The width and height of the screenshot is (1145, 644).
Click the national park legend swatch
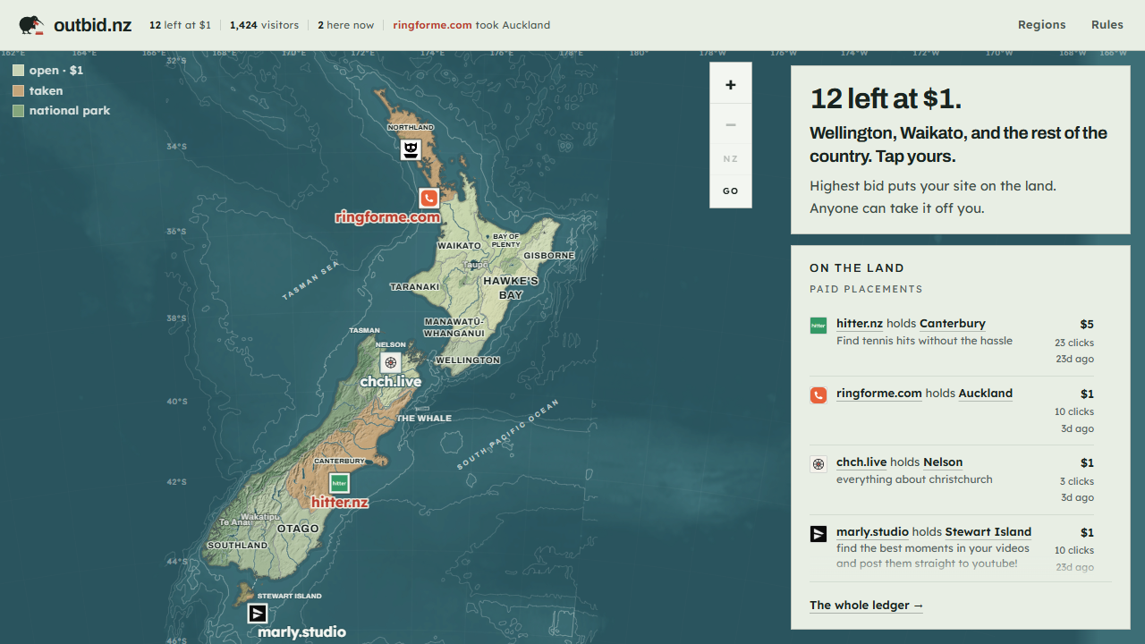[18, 111]
